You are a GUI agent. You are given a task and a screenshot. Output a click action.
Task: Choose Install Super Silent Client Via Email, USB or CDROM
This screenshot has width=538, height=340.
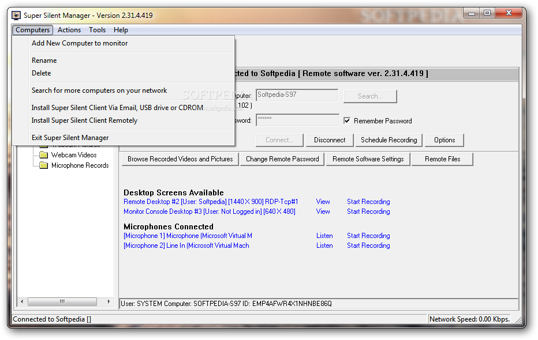click(117, 108)
